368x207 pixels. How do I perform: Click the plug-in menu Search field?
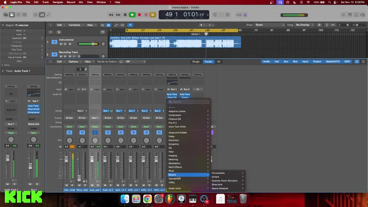pyautogui.click(x=189, y=102)
